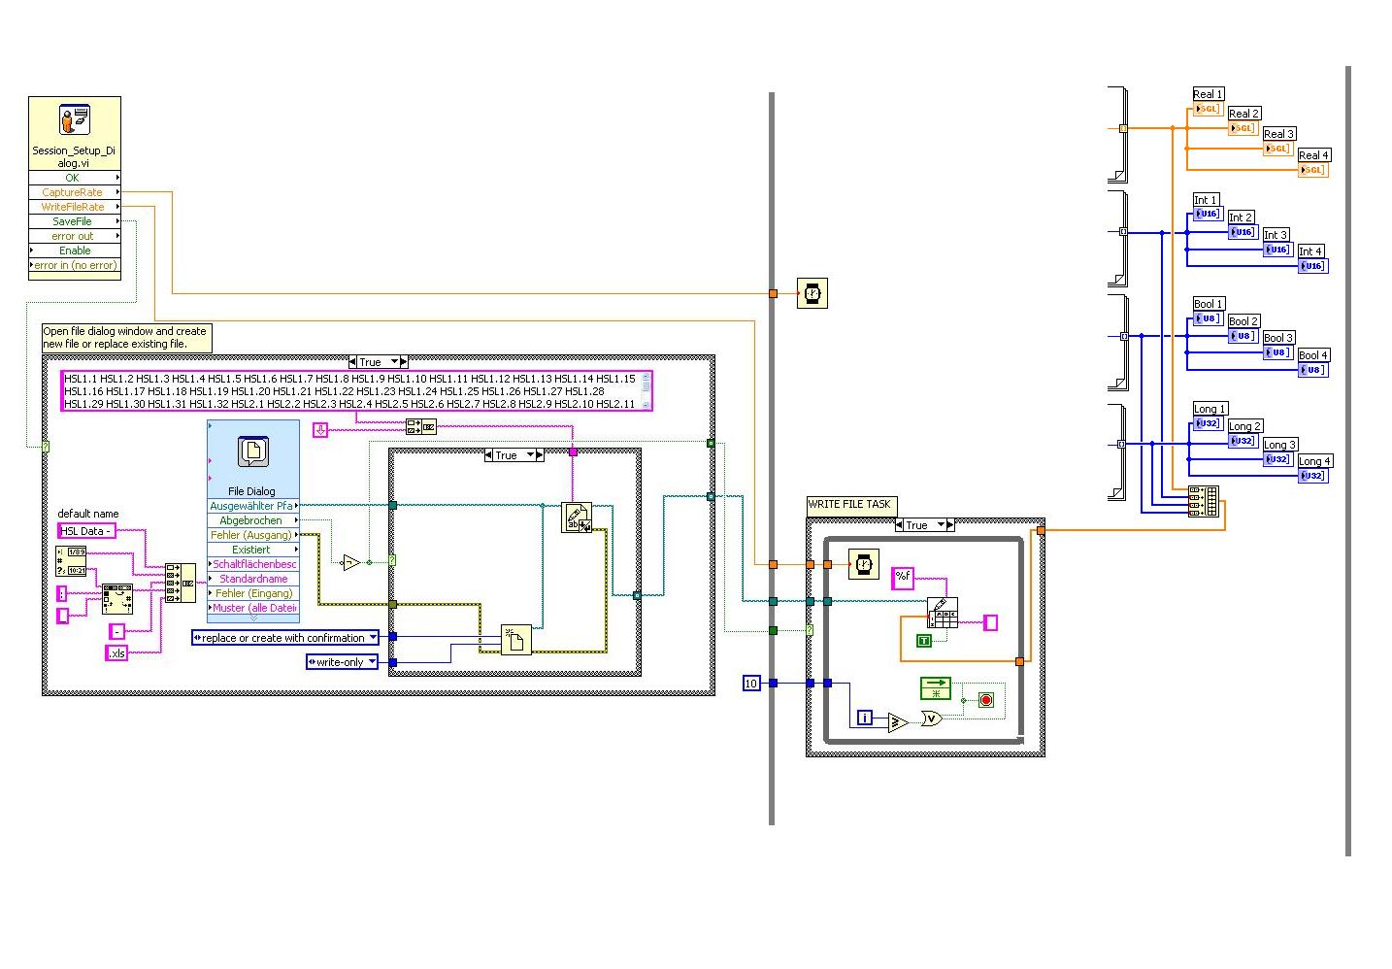The width and height of the screenshot is (1392, 969).
Task: Click the Greater Or Equal comparison node
Action: [898, 722]
